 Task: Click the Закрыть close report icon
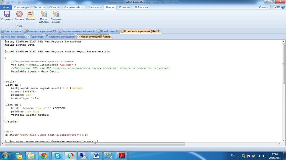(20, 14)
